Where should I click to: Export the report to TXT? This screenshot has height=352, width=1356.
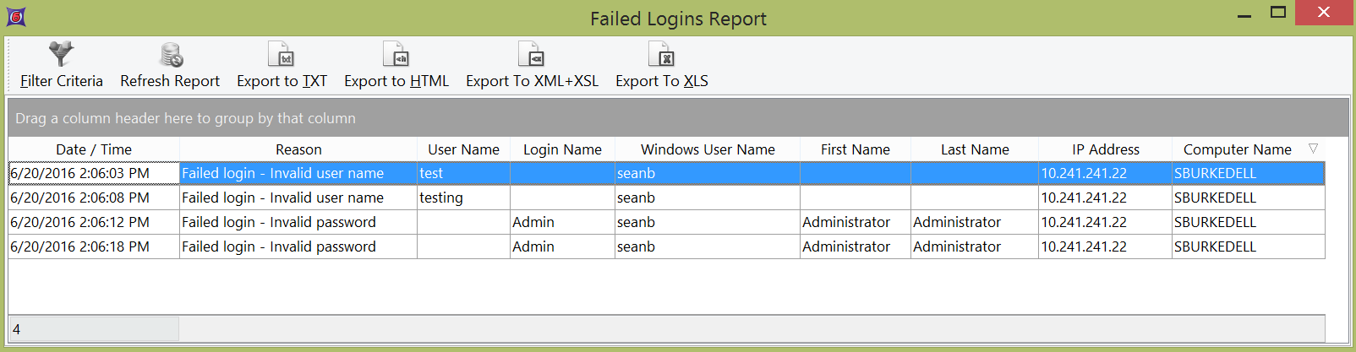coord(282,55)
